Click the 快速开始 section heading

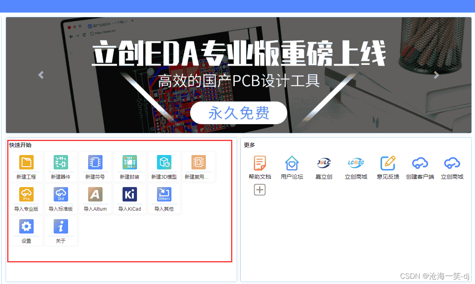20,145
